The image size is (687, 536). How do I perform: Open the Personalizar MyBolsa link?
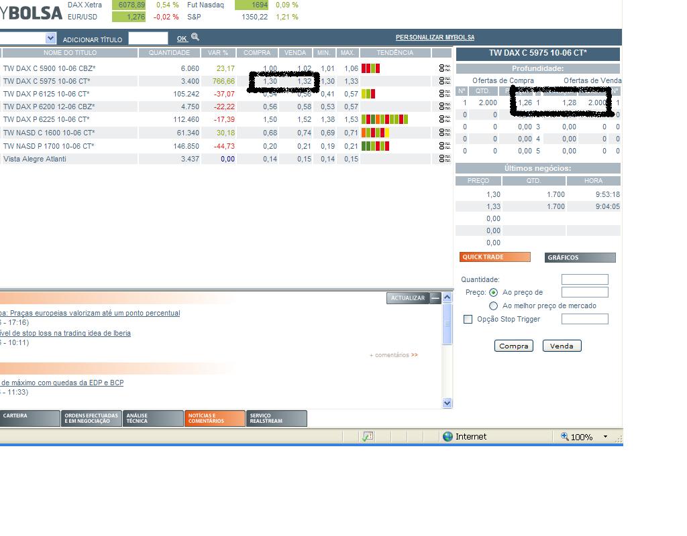coord(434,37)
